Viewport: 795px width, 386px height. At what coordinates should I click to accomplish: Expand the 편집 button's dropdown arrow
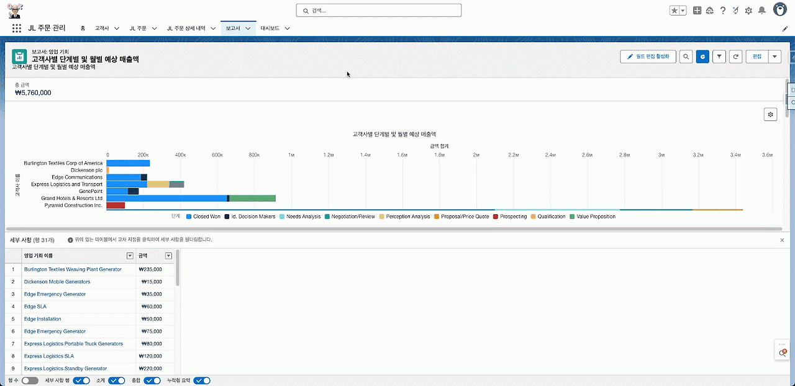[x=775, y=56]
